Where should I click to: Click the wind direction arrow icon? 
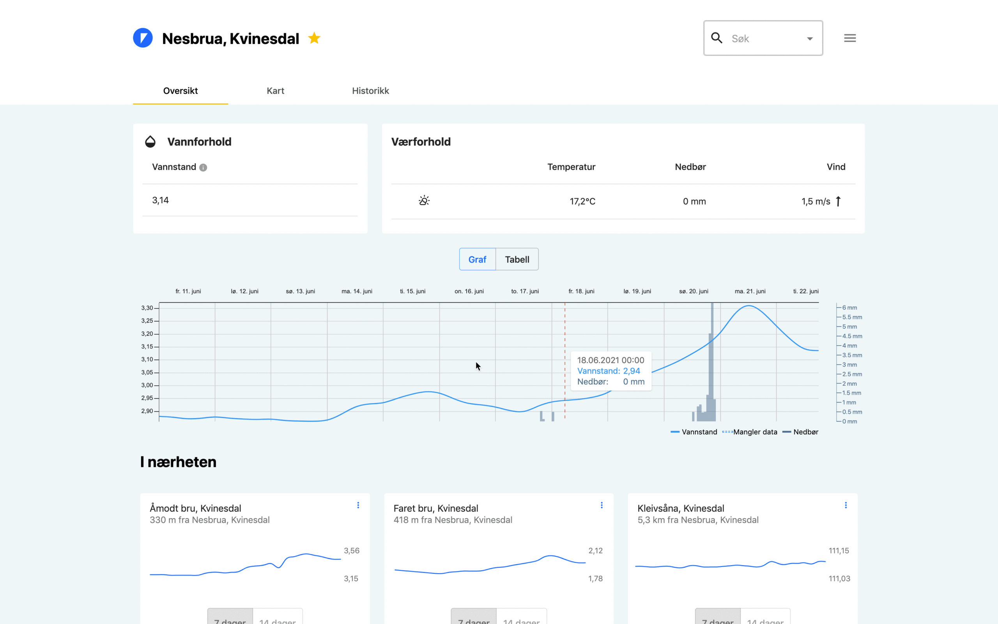[x=838, y=201]
